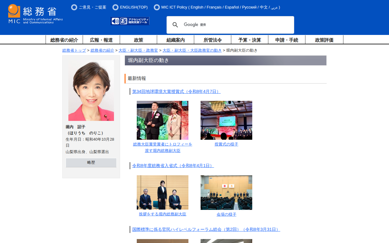This screenshot has height=243, width=389.
Task: Click the bullet icon beside MIC ICT Policy
Action: click(157, 7)
